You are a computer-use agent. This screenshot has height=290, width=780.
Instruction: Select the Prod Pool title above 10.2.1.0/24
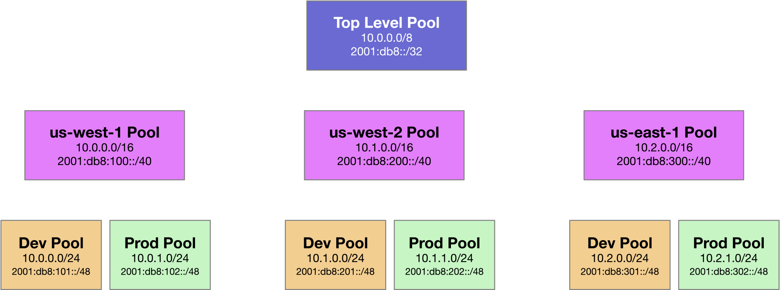(x=729, y=243)
